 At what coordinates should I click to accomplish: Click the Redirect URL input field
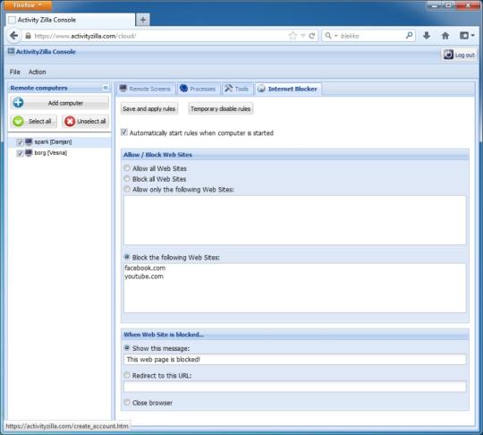pos(295,387)
